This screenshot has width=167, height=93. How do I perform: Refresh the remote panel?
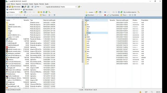[121, 12]
